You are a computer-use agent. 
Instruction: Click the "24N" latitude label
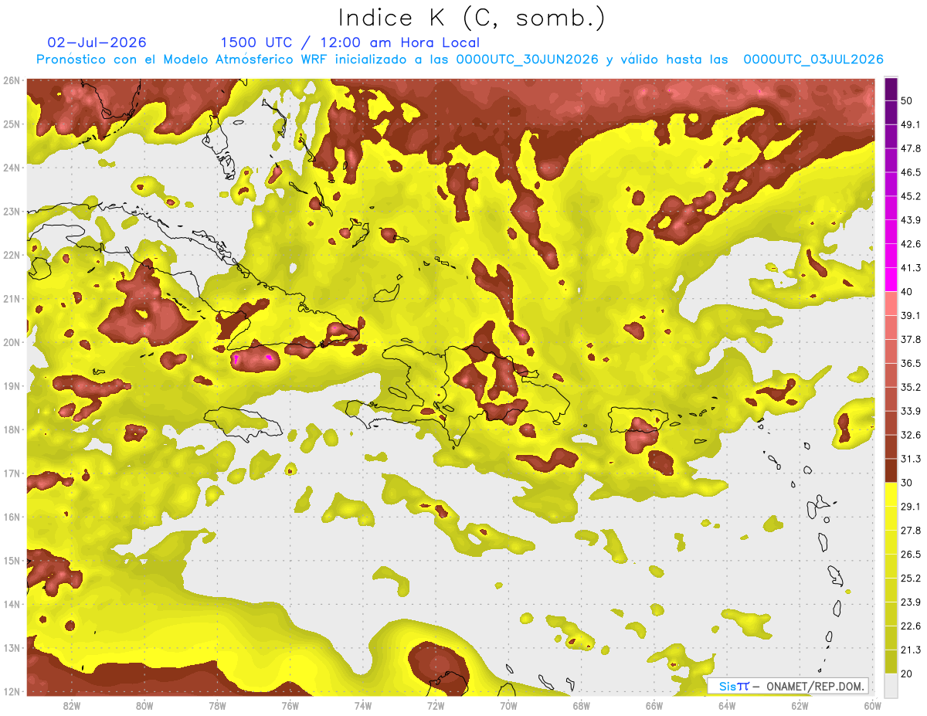(11, 168)
